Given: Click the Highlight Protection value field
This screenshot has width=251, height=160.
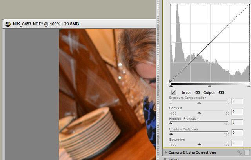Looking at the screenshot, I should tap(237, 122).
